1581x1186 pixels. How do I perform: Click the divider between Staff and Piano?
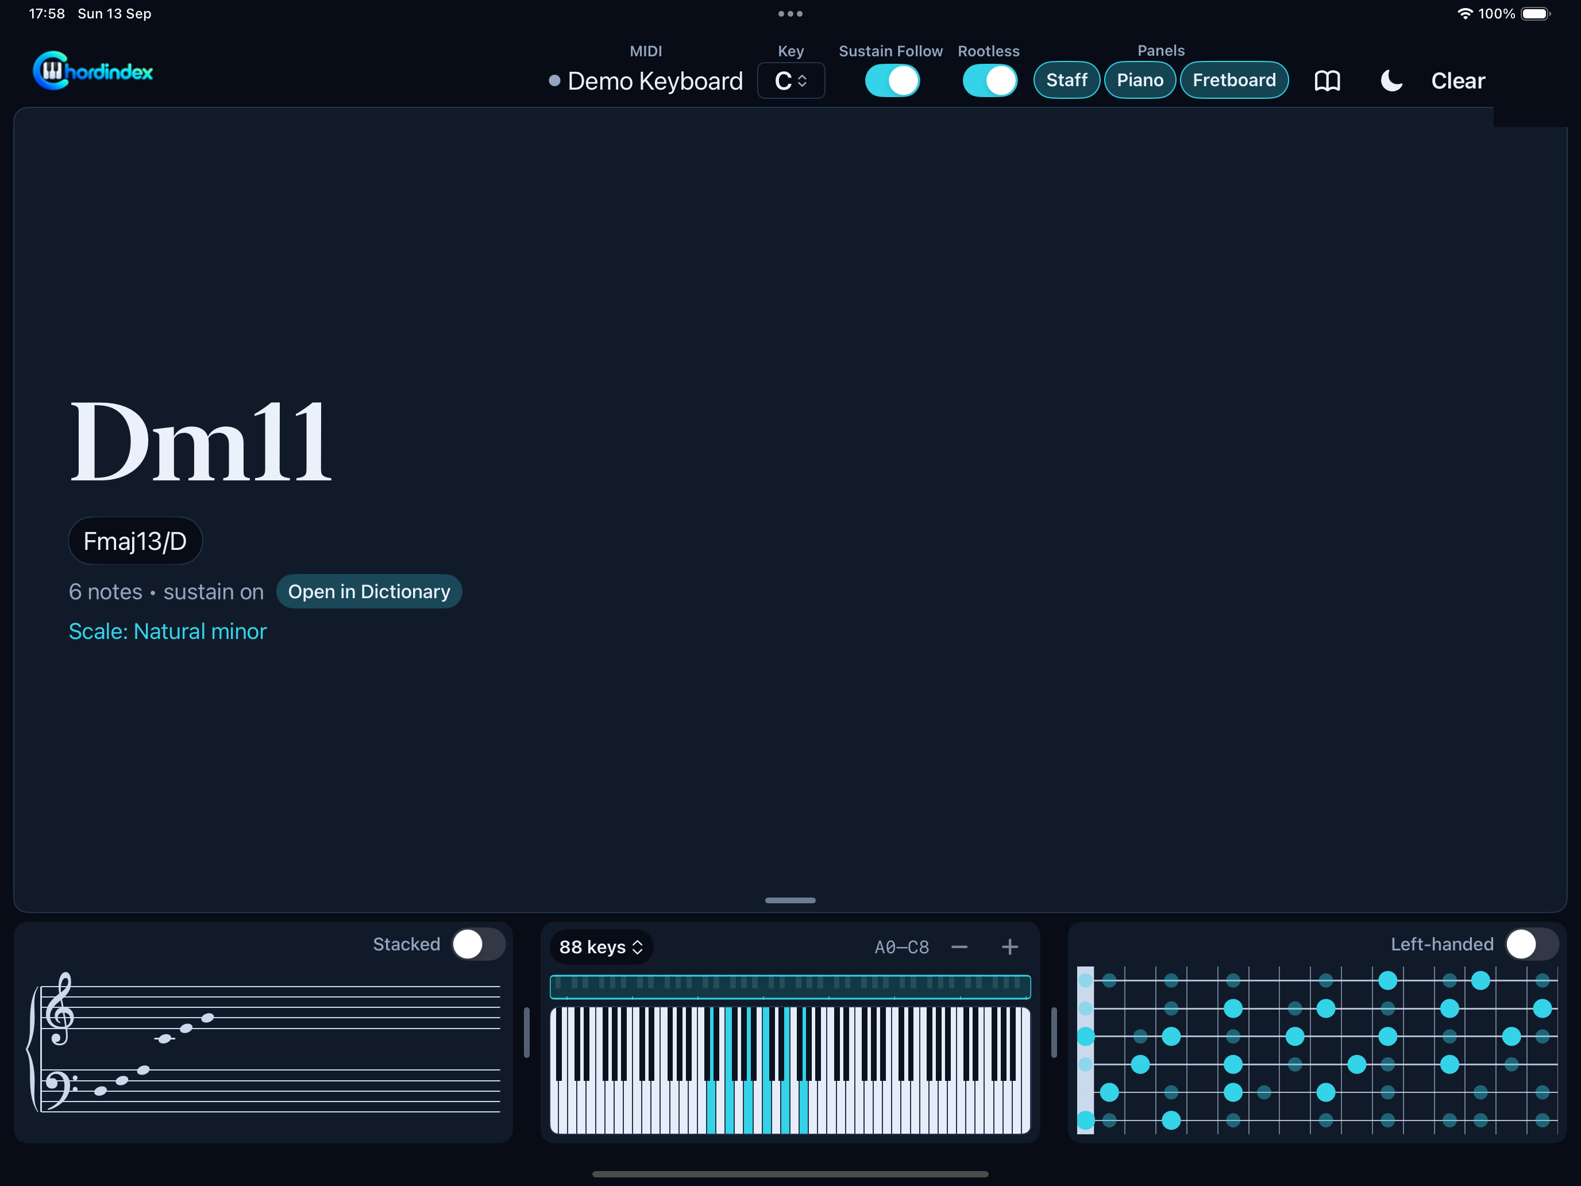pos(527,1033)
